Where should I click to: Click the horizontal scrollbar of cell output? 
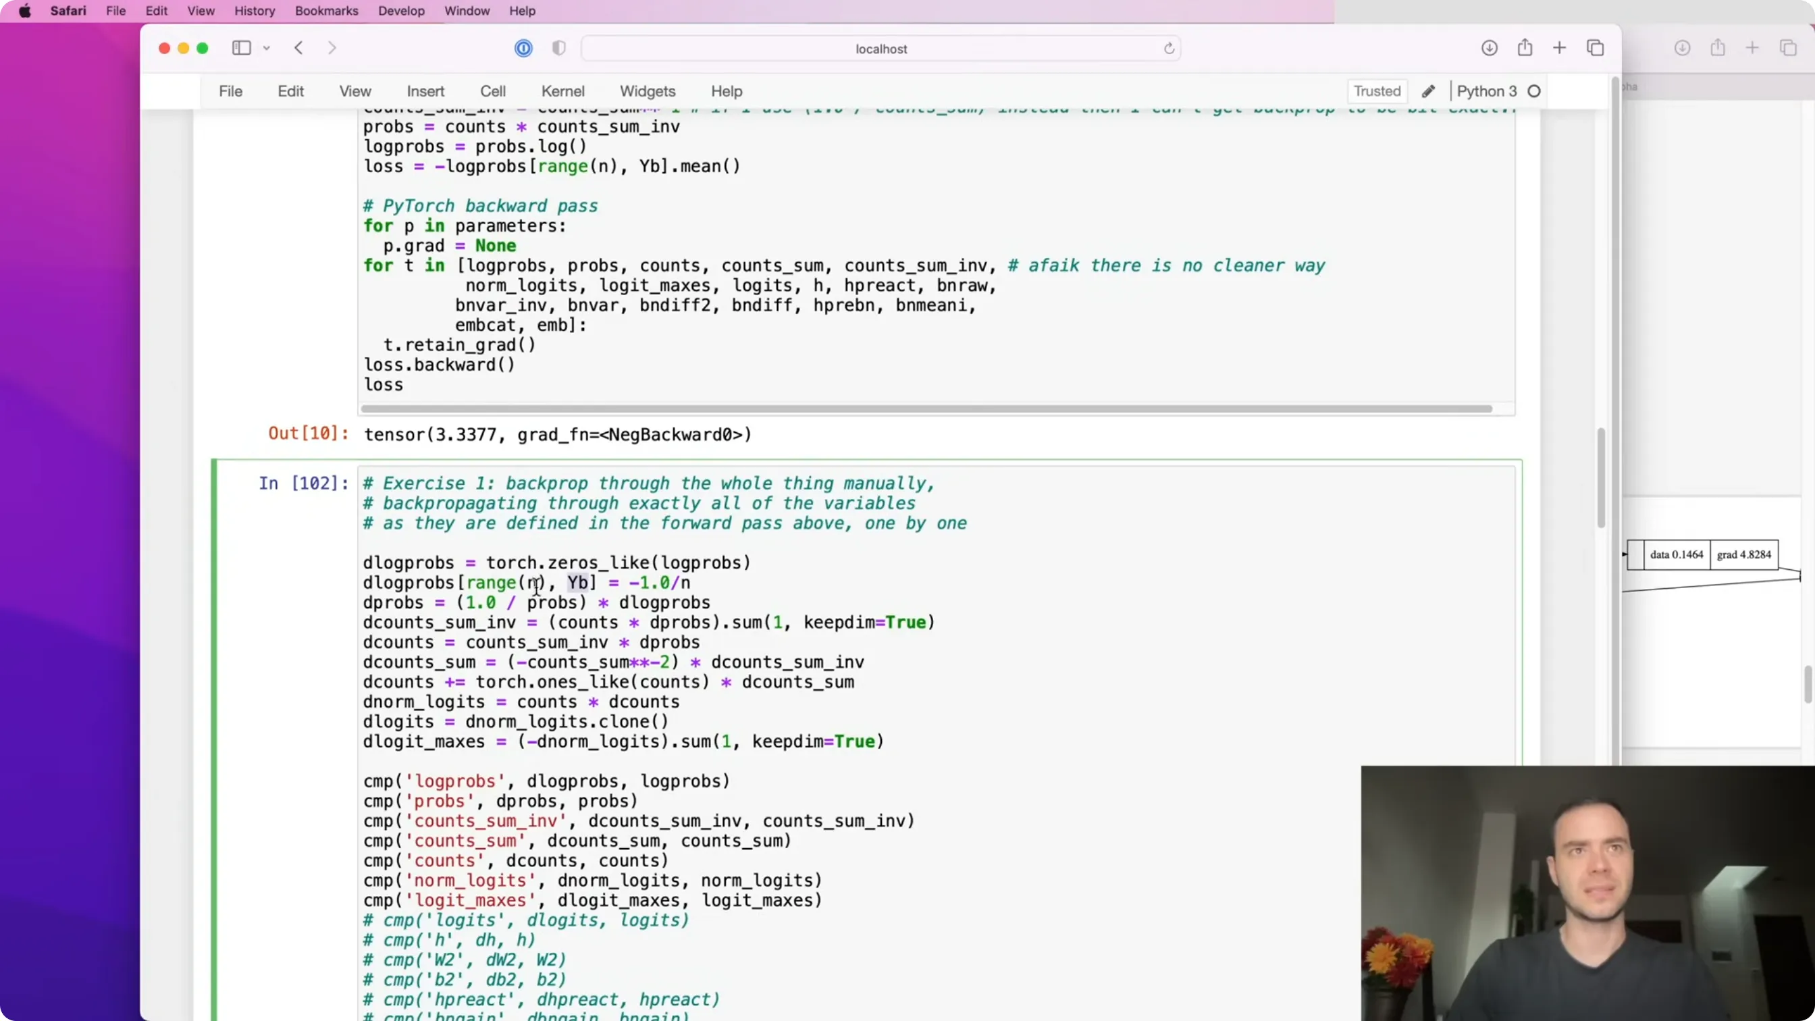pyautogui.click(x=926, y=409)
